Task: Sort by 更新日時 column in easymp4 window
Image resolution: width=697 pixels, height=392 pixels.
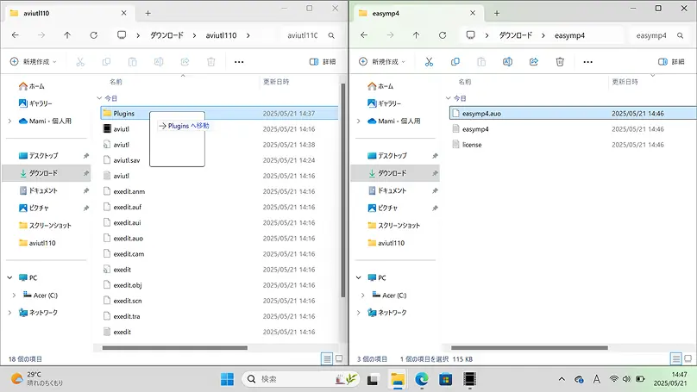Action: pos(625,82)
